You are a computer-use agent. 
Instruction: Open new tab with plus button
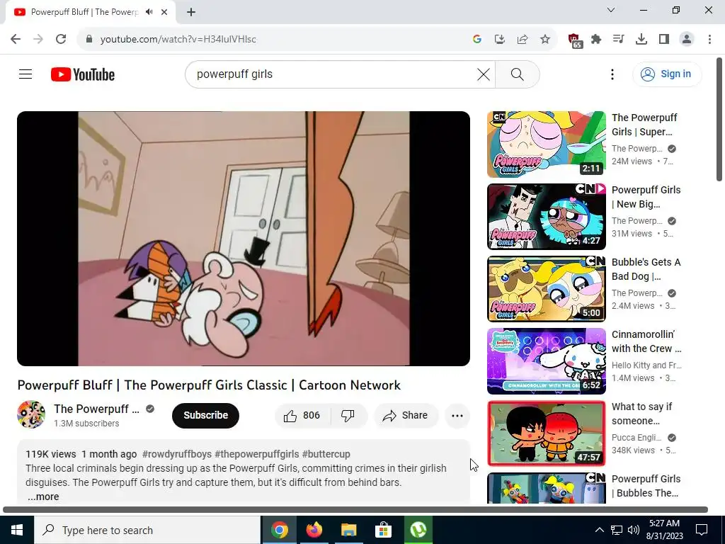pyautogui.click(x=191, y=12)
